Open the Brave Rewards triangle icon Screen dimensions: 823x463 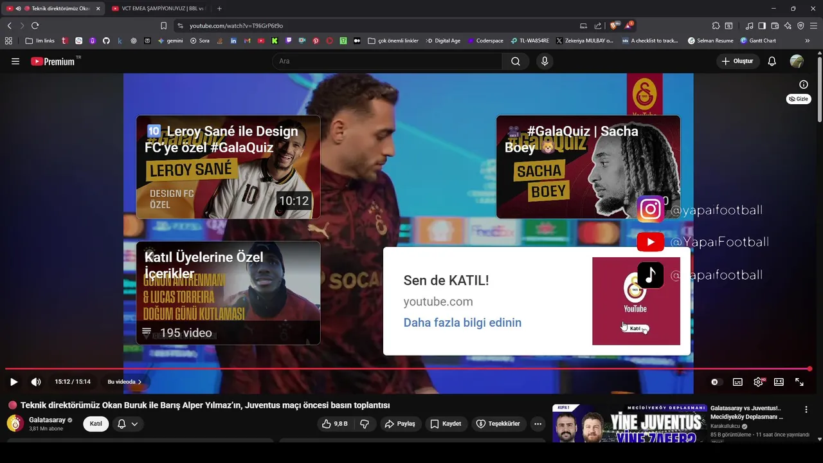point(629,26)
